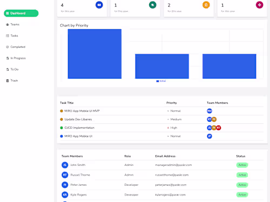
Task: Click the red RT avatar on CI/CD Implementation
Action: 218,128
